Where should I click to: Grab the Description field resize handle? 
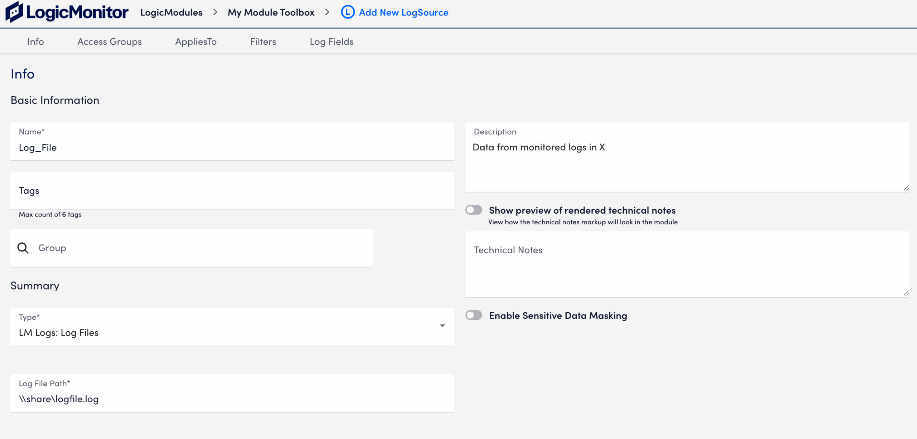coord(906,188)
